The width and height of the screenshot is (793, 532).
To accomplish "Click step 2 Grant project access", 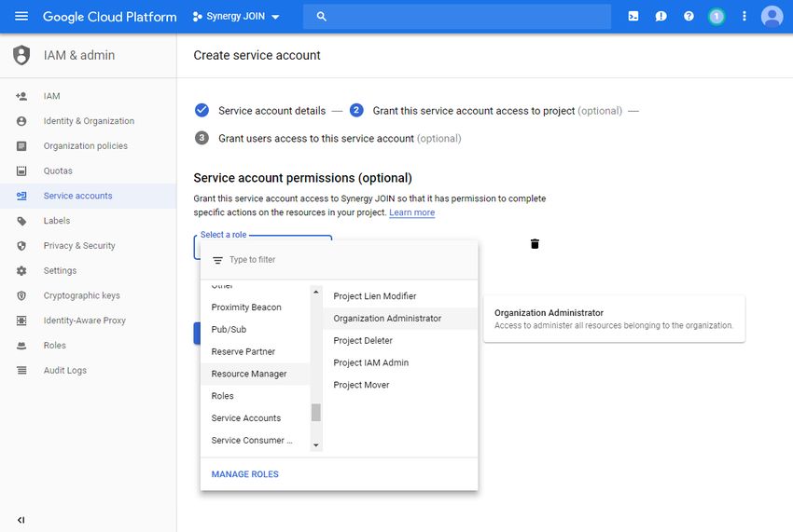I will click(x=356, y=110).
